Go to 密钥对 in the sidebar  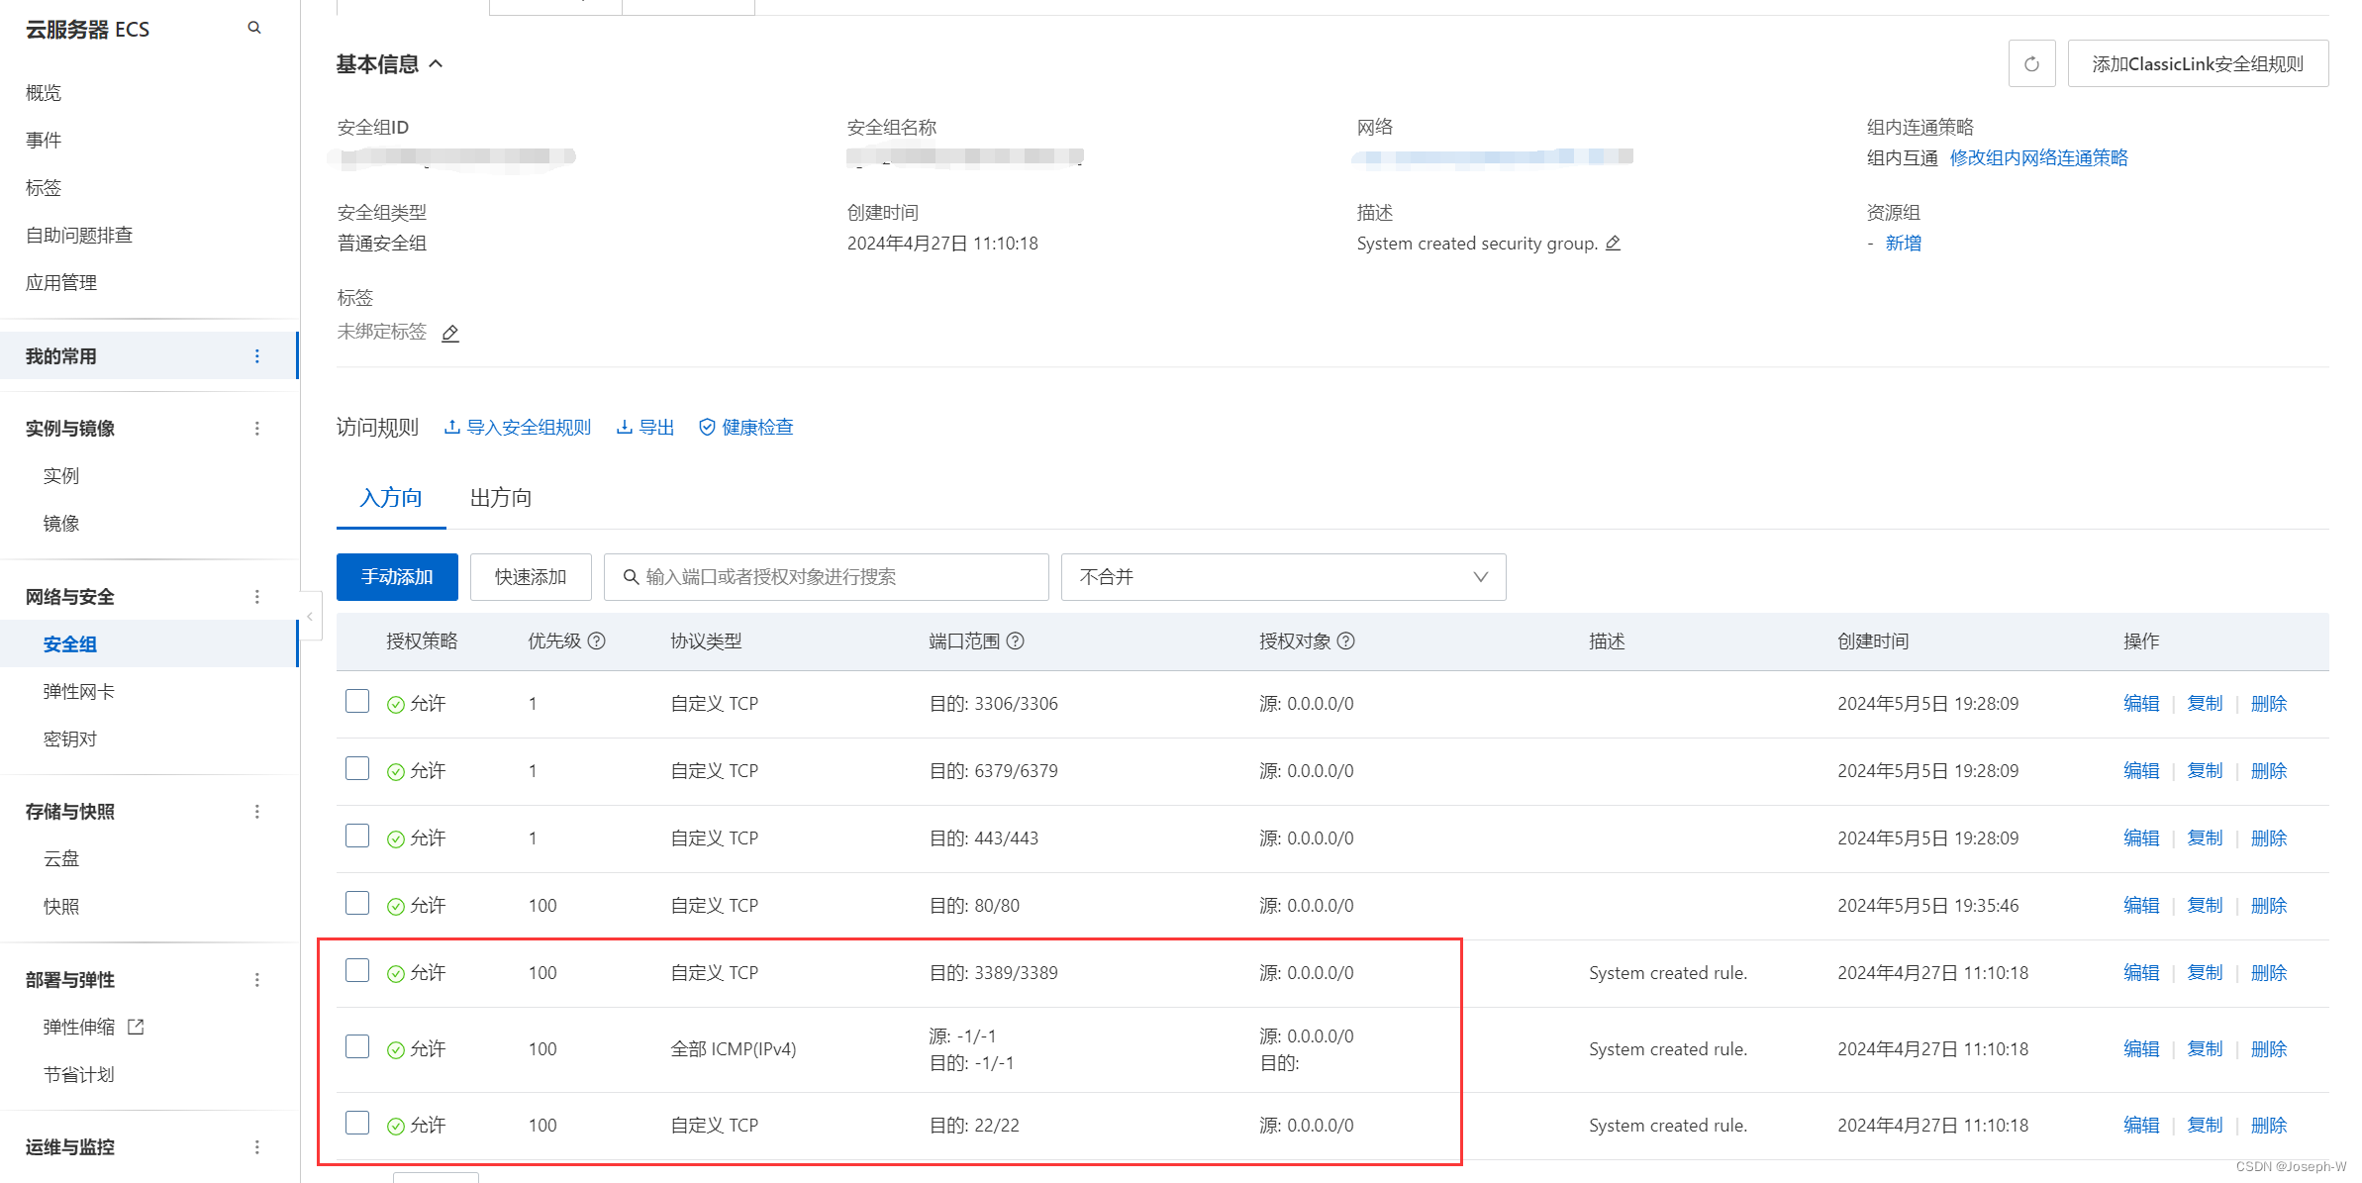click(70, 739)
